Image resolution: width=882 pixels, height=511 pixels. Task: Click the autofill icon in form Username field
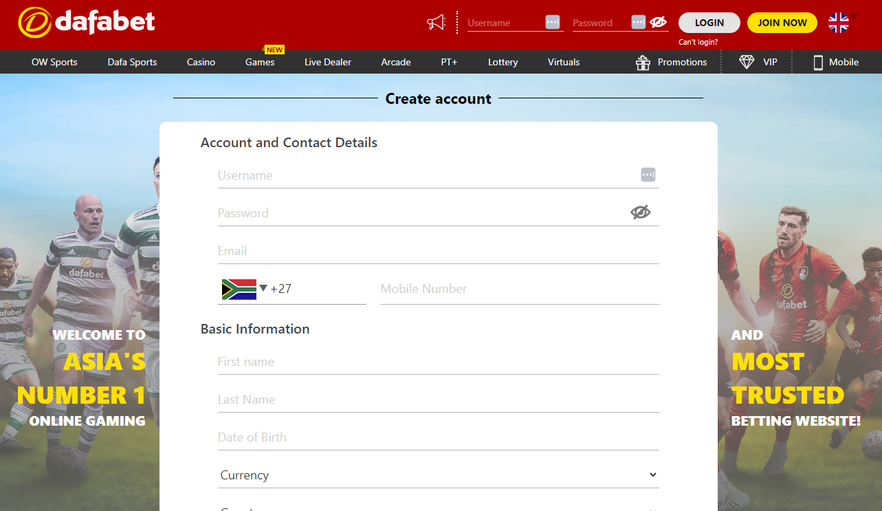[x=648, y=175]
